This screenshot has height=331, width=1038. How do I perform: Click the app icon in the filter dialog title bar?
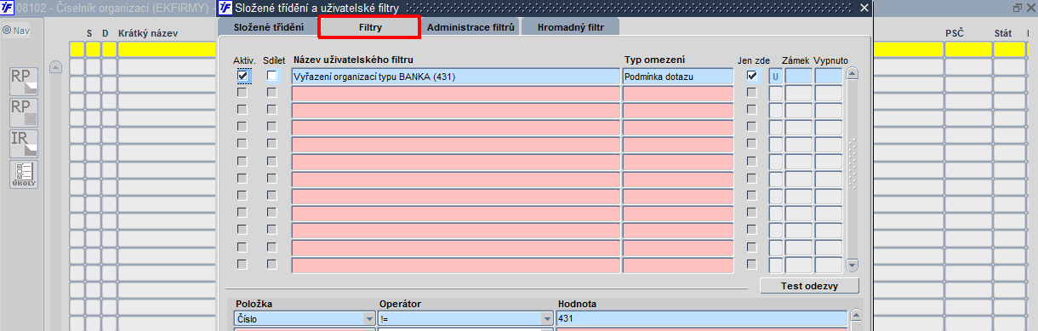point(225,8)
